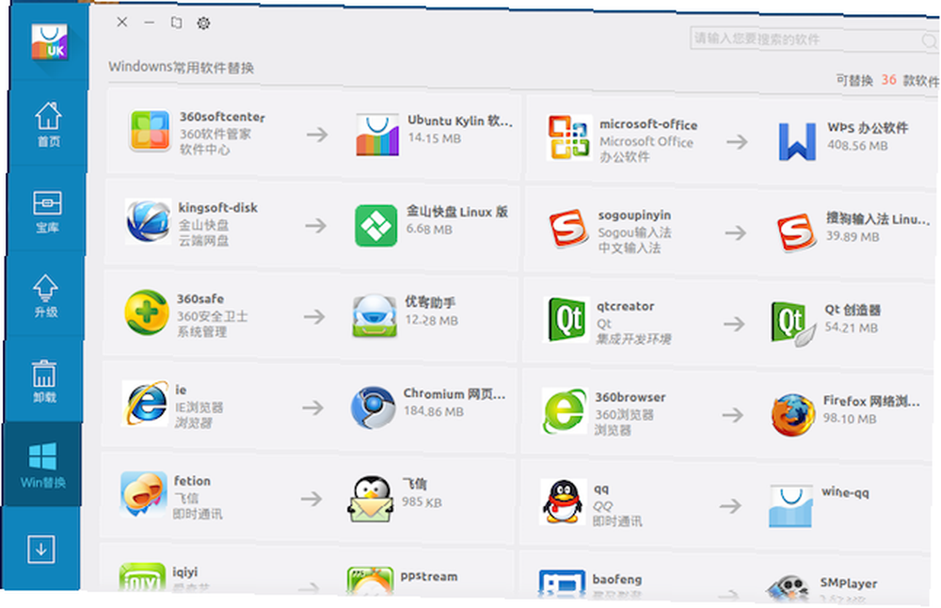Click the wine-qq title text

click(845, 493)
